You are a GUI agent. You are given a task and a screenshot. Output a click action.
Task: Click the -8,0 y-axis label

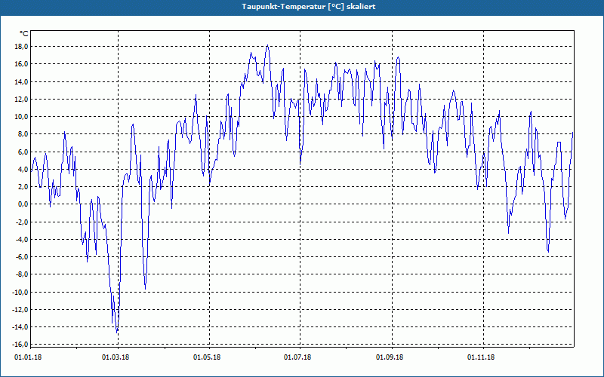click(22, 274)
